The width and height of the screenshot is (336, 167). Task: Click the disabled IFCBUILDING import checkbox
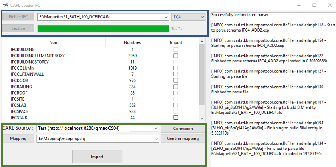click(176, 50)
